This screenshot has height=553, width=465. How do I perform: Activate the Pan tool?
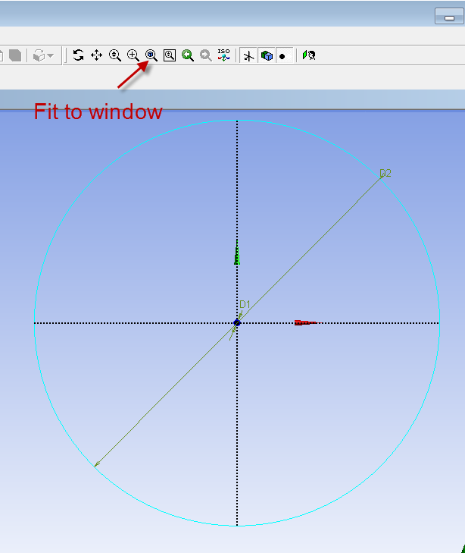[x=96, y=55]
